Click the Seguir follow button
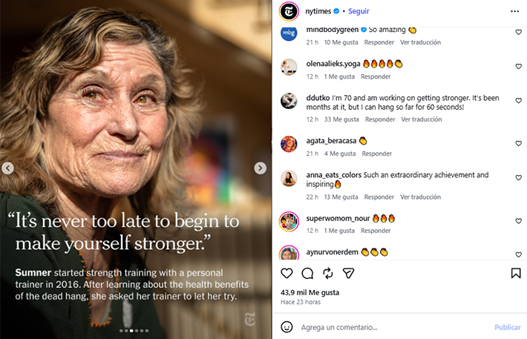The width and height of the screenshot is (527, 339). [359, 11]
